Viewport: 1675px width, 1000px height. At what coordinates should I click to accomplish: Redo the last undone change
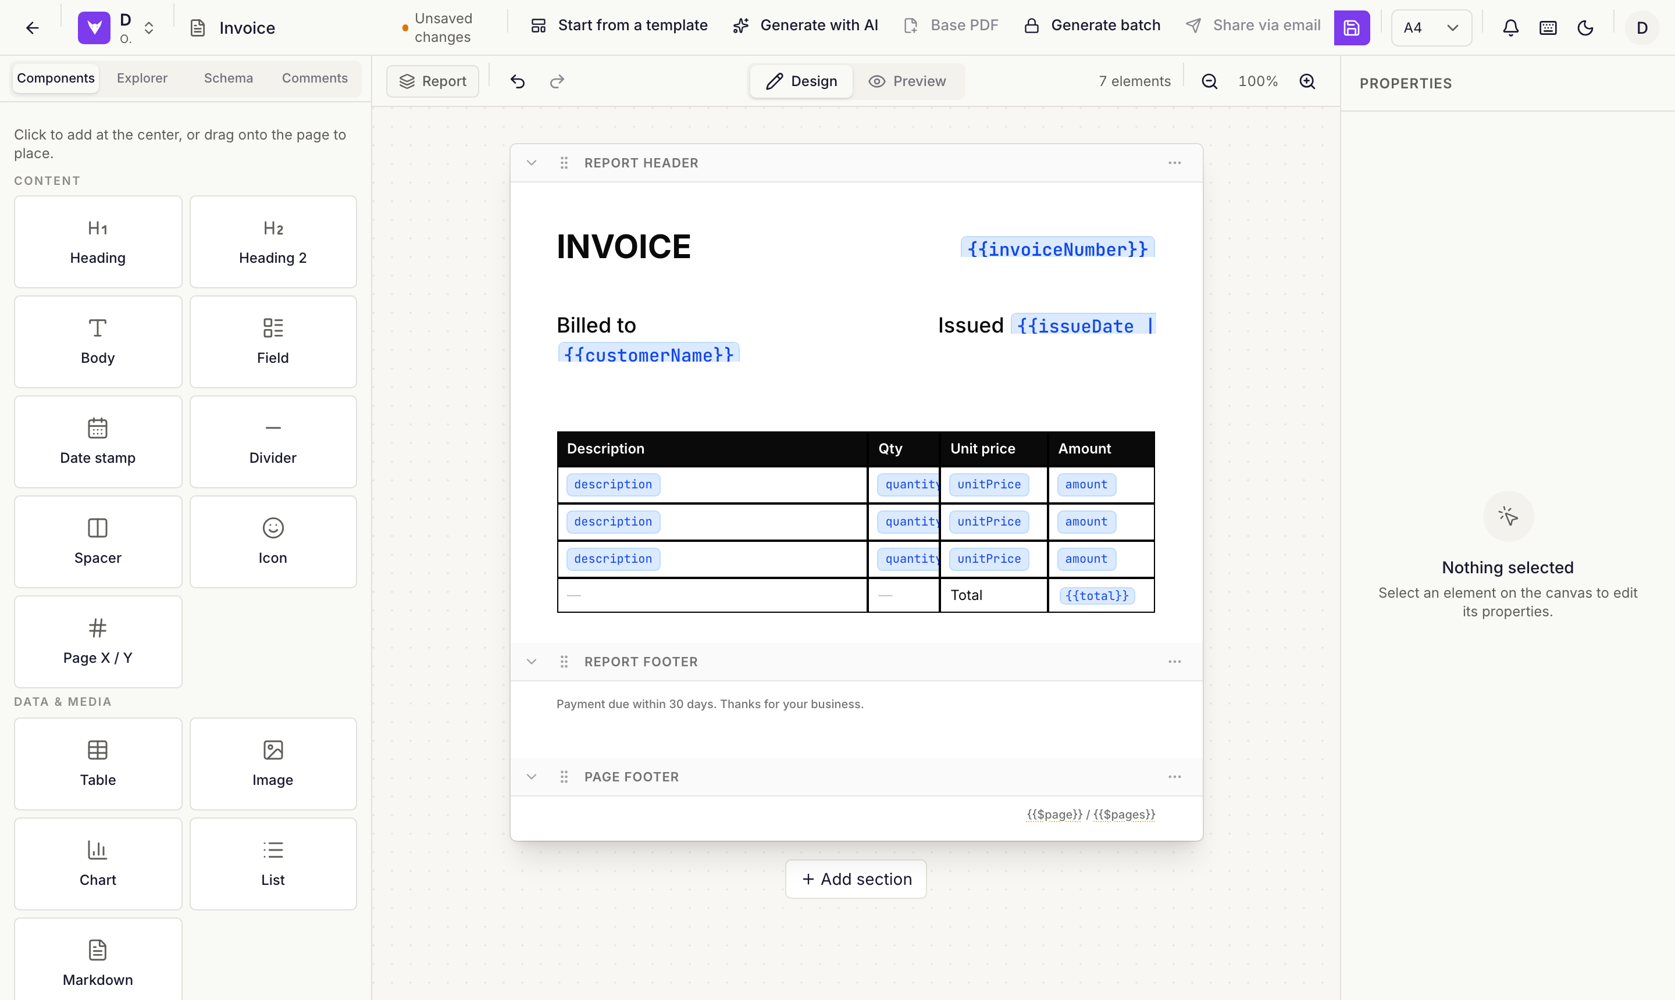tap(557, 81)
